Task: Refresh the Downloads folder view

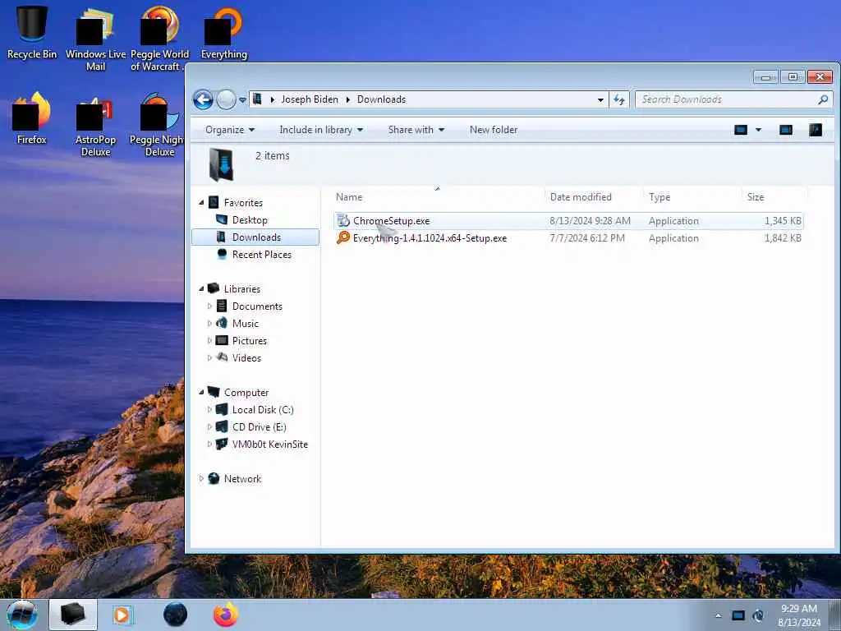Action: [x=619, y=99]
